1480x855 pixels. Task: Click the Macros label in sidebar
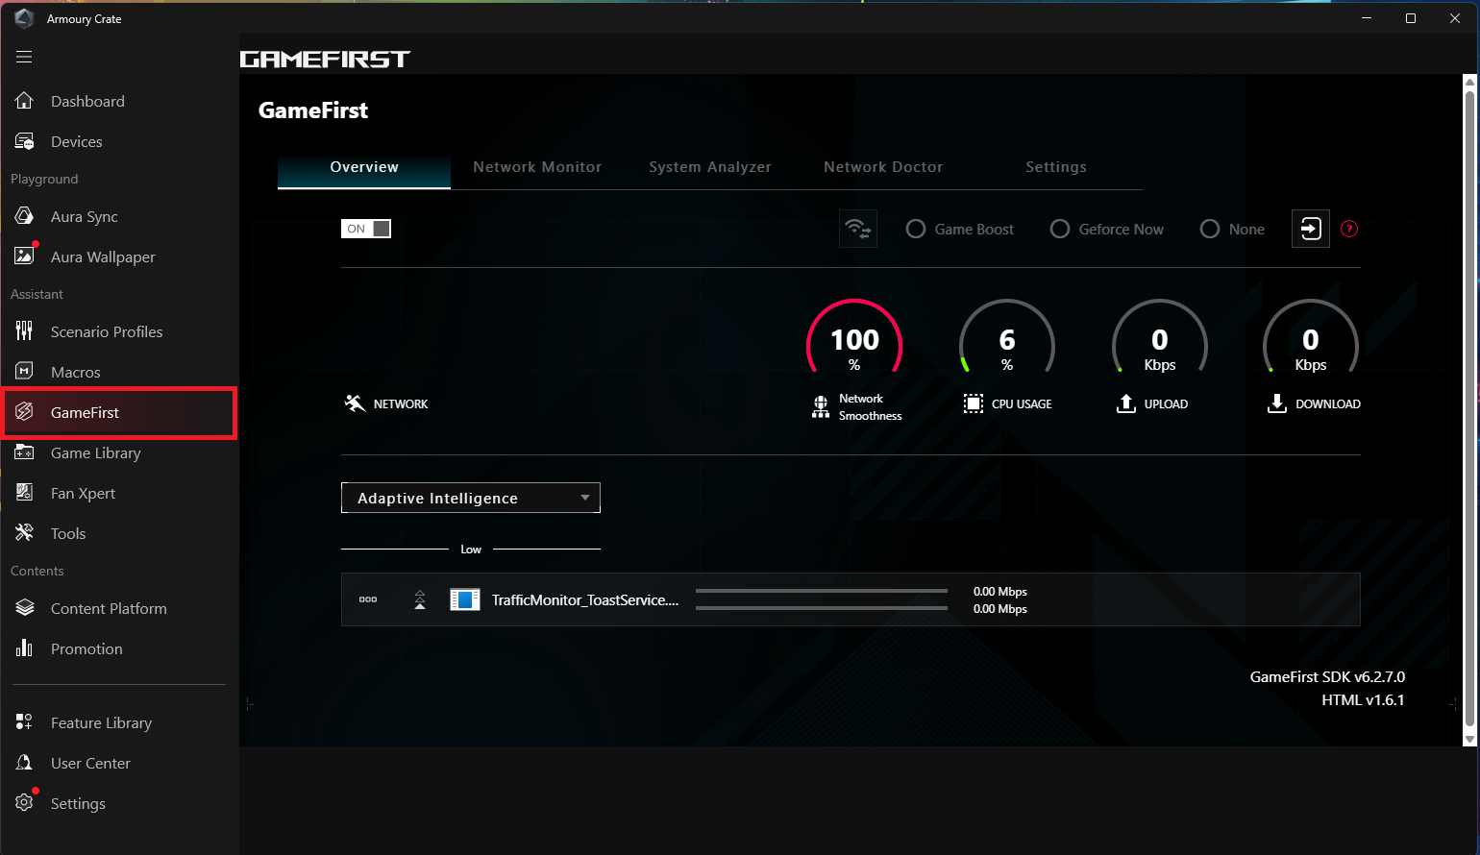tap(76, 372)
